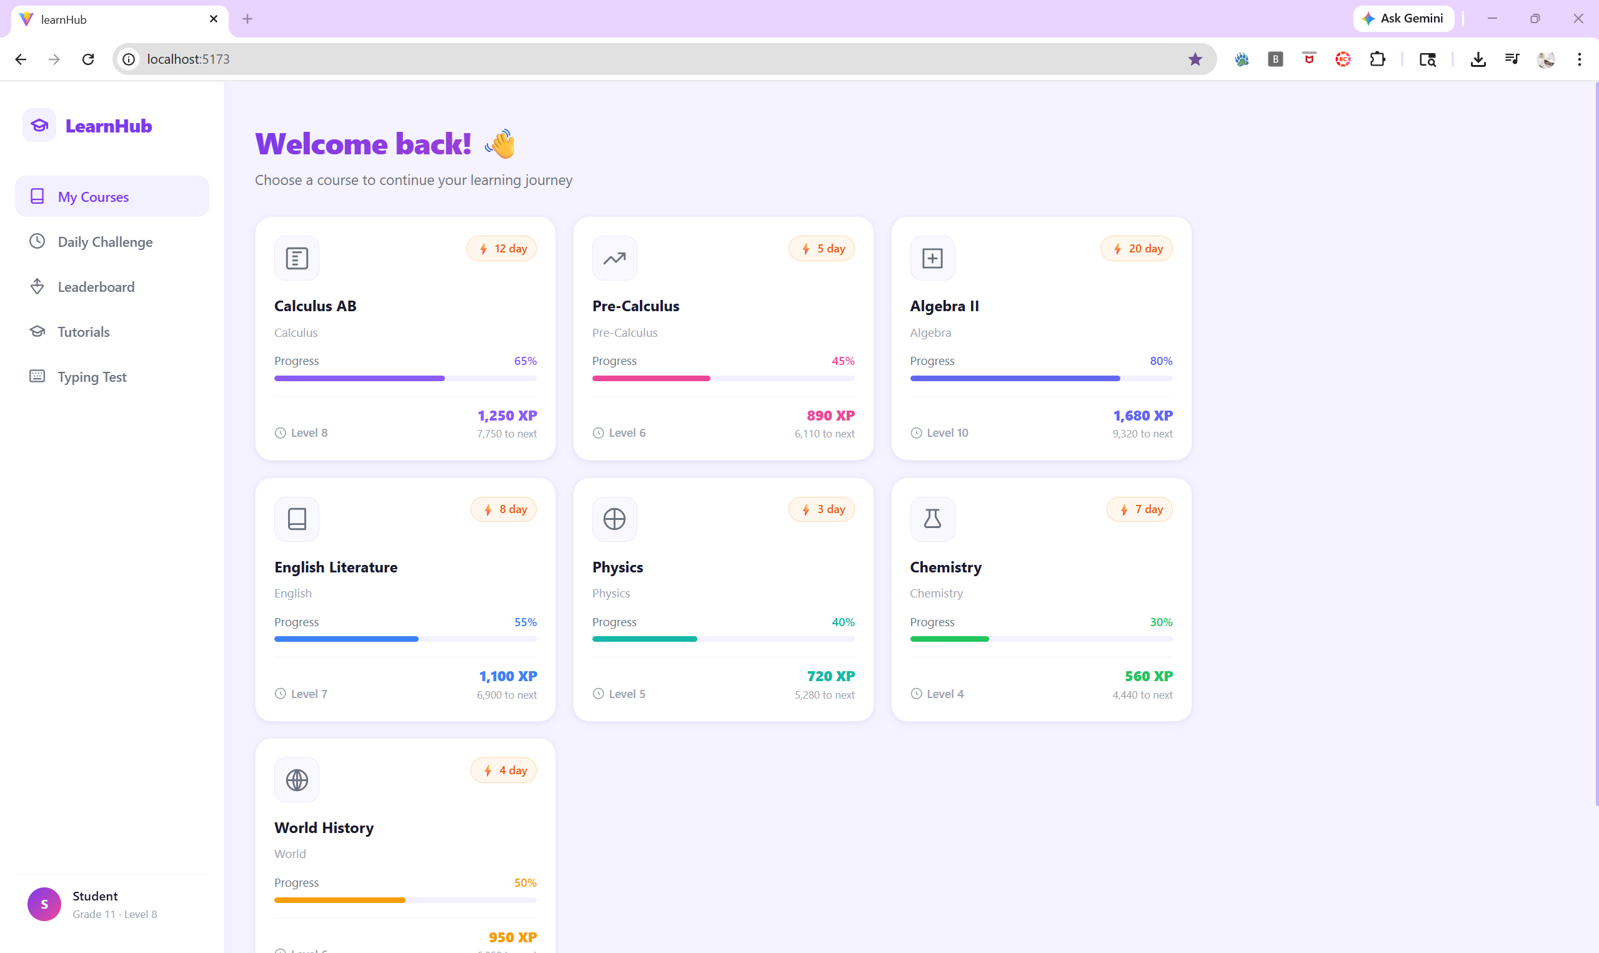Viewport: 1599px width, 953px height.
Task: Click the Algebra II plus-square icon
Action: (932, 258)
